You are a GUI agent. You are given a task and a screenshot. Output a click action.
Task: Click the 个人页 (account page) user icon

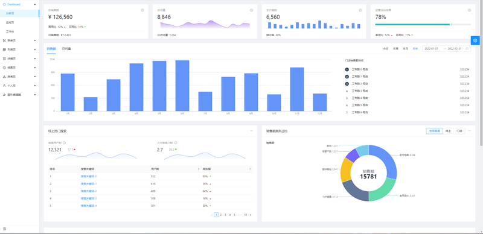(x=4, y=86)
